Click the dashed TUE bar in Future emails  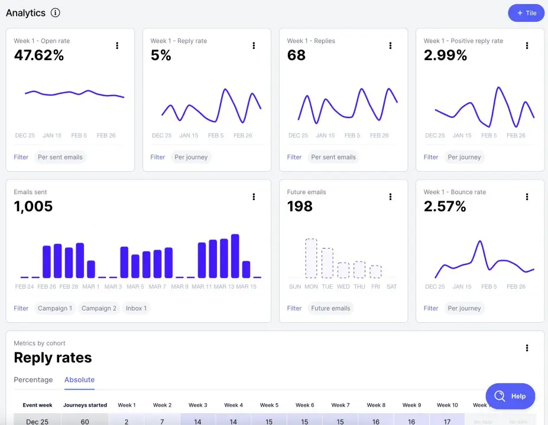[x=327, y=263]
